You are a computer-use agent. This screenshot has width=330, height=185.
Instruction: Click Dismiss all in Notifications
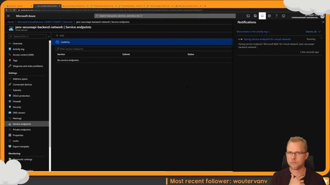(311, 32)
